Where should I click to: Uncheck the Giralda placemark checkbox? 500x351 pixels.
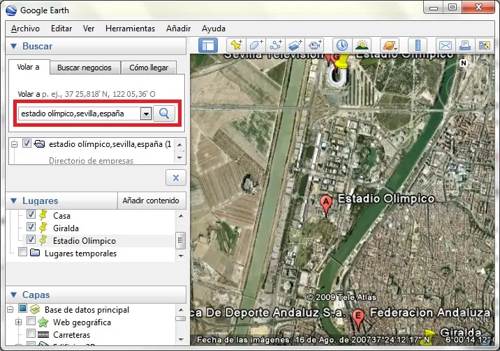31,227
